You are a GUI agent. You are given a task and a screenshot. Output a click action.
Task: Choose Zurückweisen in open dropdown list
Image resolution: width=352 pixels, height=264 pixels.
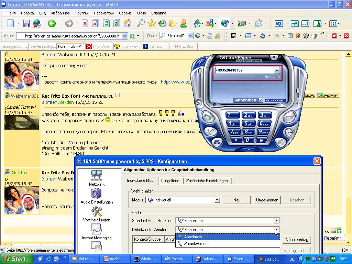(228, 244)
